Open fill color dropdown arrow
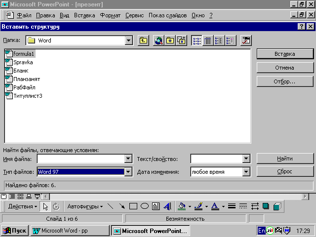This screenshot has height=237, width=316. click(x=190, y=206)
